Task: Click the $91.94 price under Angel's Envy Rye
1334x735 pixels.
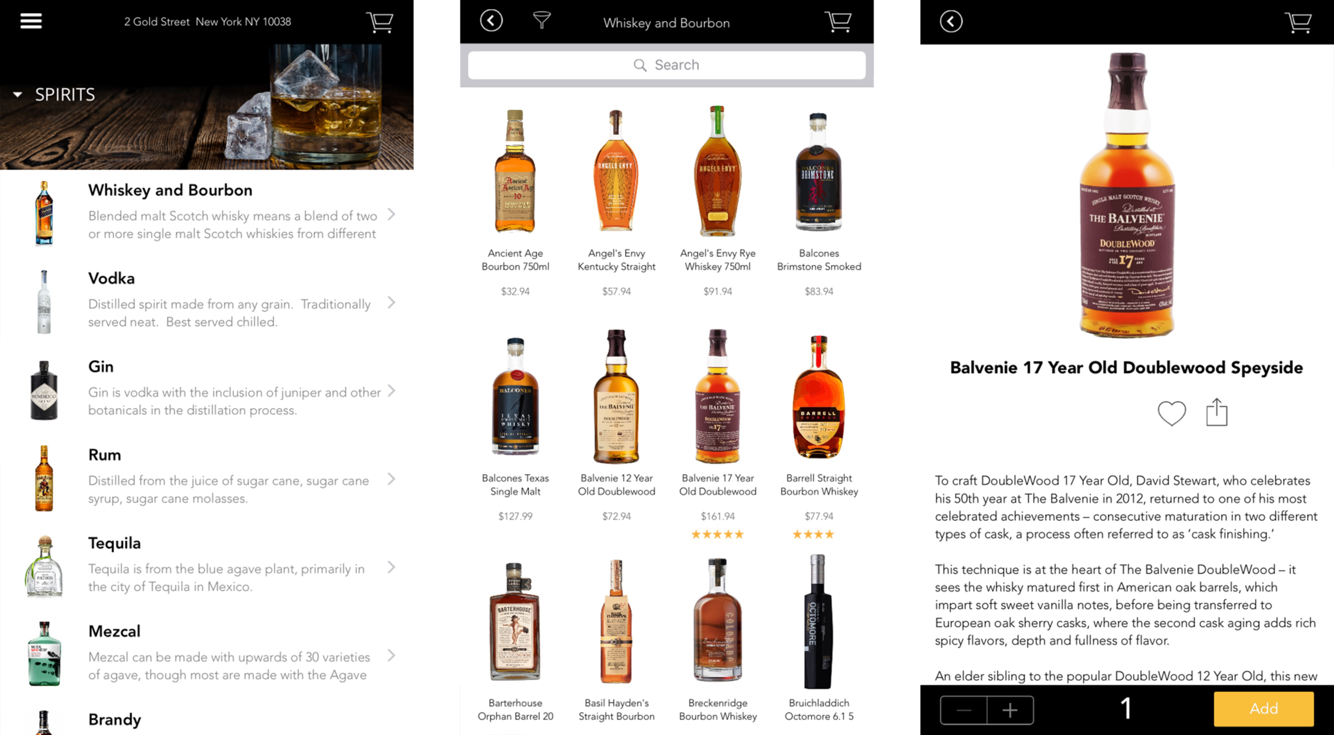Action: click(x=717, y=292)
